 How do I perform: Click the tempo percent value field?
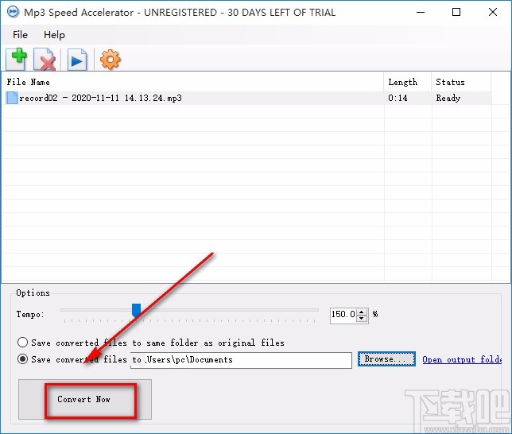click(343, 315)
